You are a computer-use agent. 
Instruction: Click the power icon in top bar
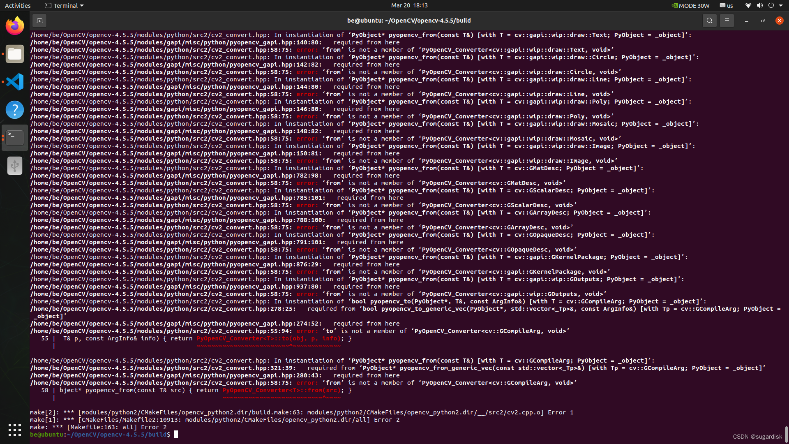771,6
